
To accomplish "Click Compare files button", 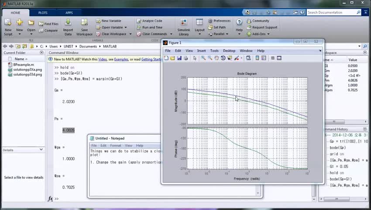I will tap(48, 30).
